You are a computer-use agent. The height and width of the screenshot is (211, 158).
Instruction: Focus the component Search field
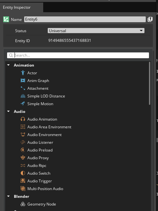(x=78, y=55)
